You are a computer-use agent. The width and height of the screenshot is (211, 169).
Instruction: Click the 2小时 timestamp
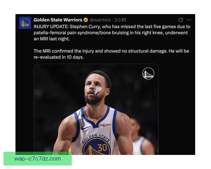(120, 20)
